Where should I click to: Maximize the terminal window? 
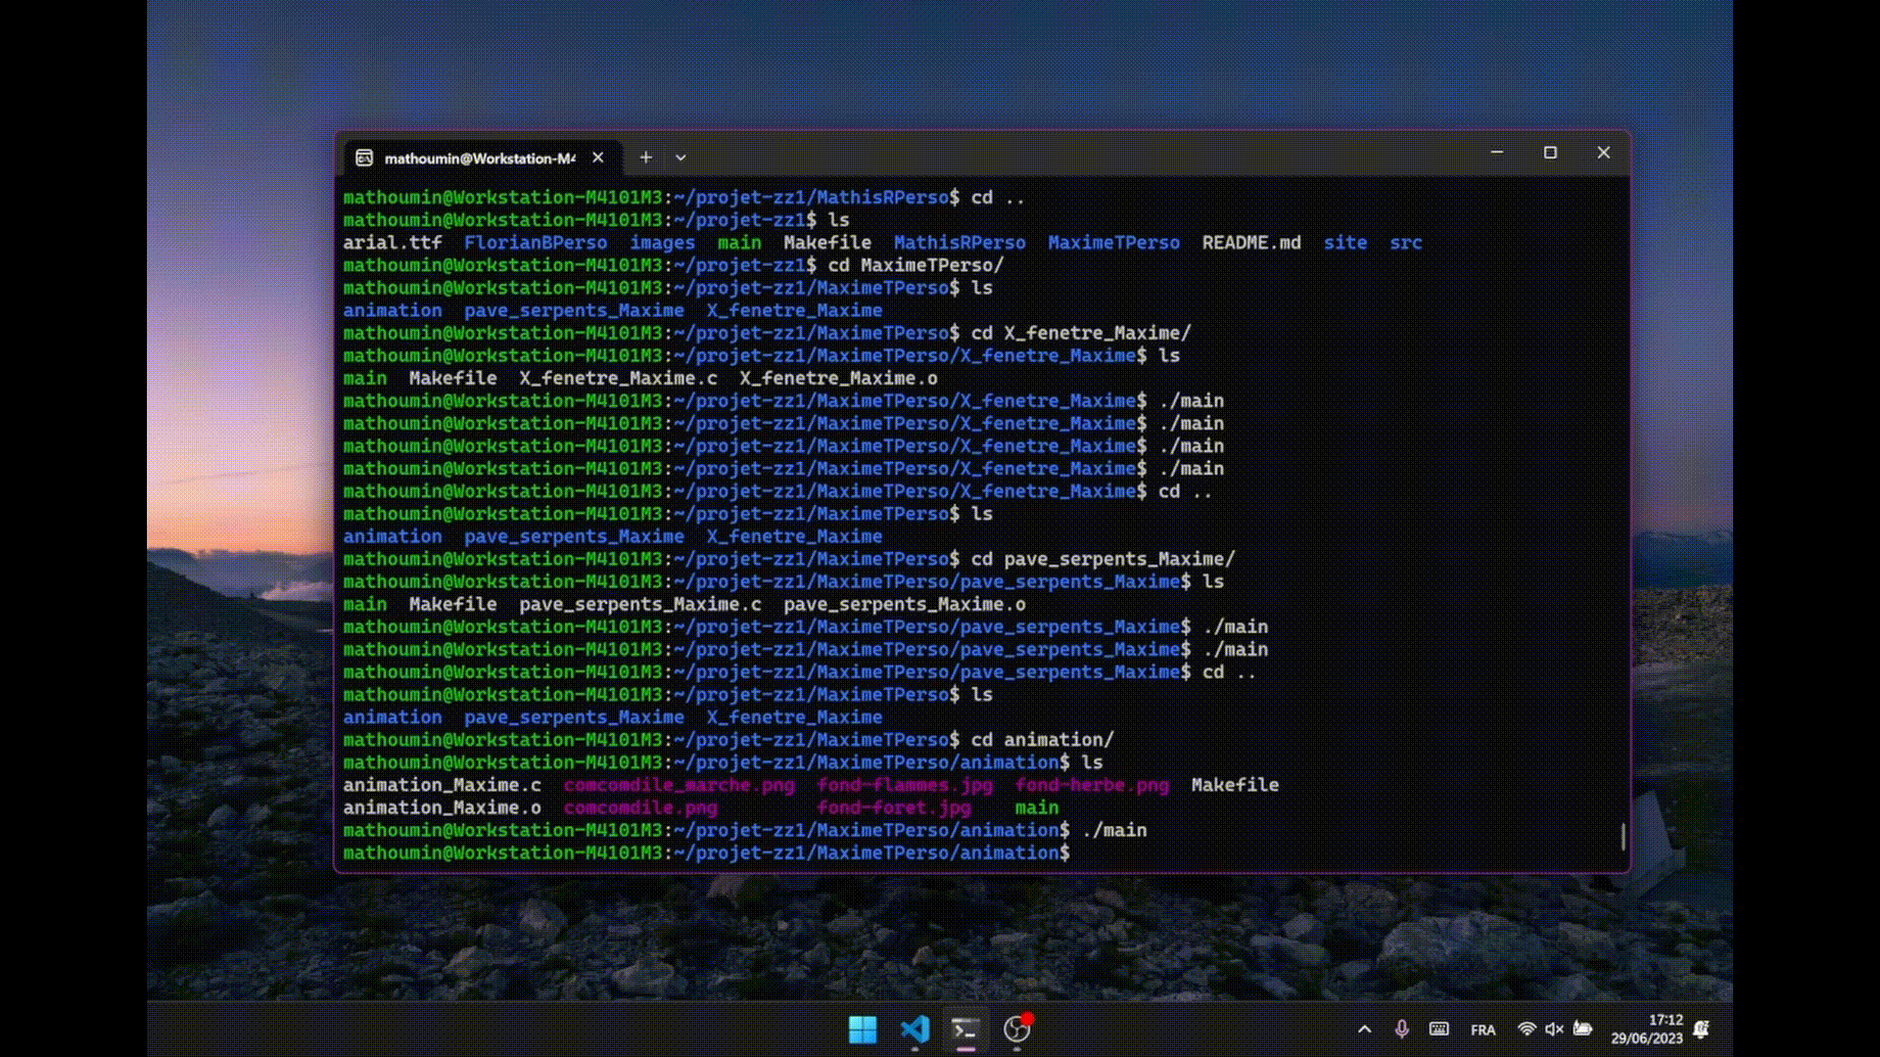pos(1550,153)
